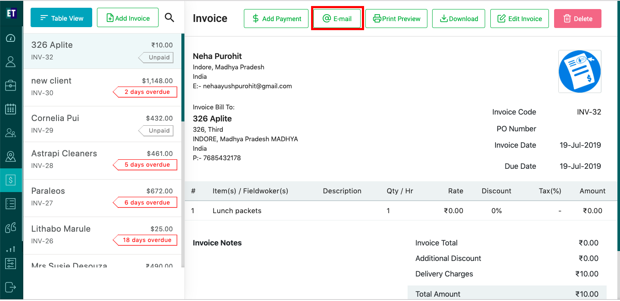Click the 0% discount cell
Viewport: 620px width, 301px height.
point(497,211)
